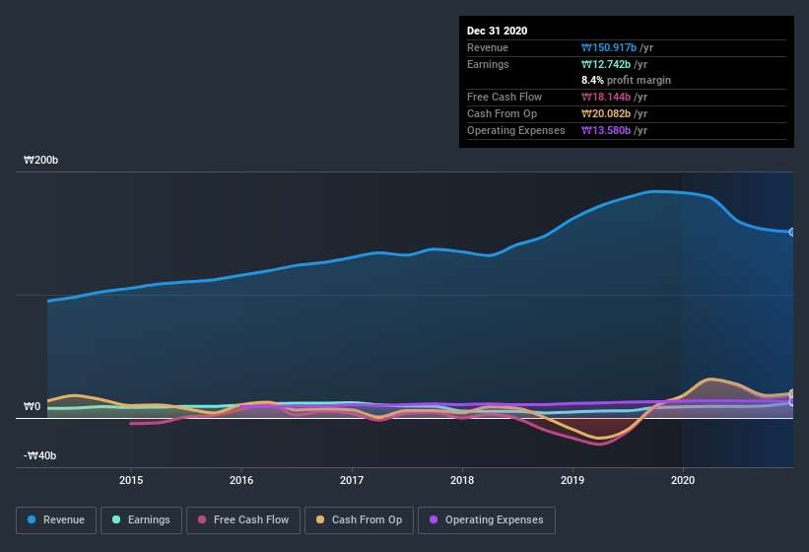This screenshot has height=552, width=809.
Task: Click the ₩0 y-axis label
Action: 32,406
